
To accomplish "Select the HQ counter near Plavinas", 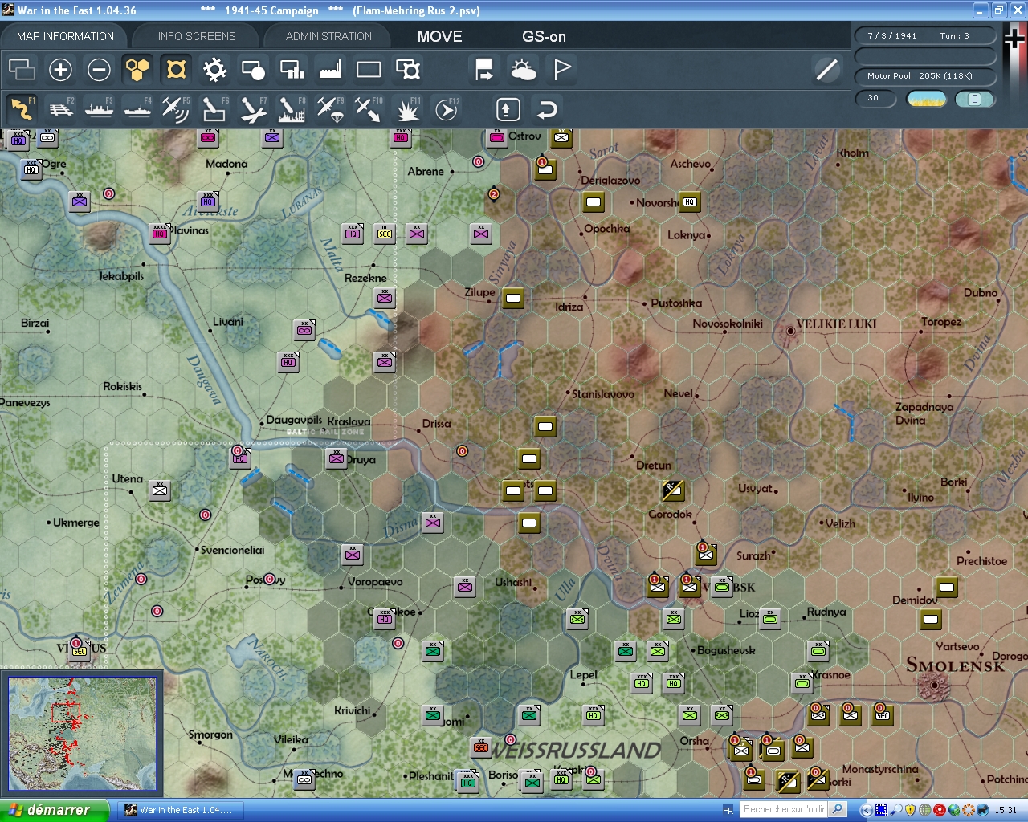I will 160,233.
